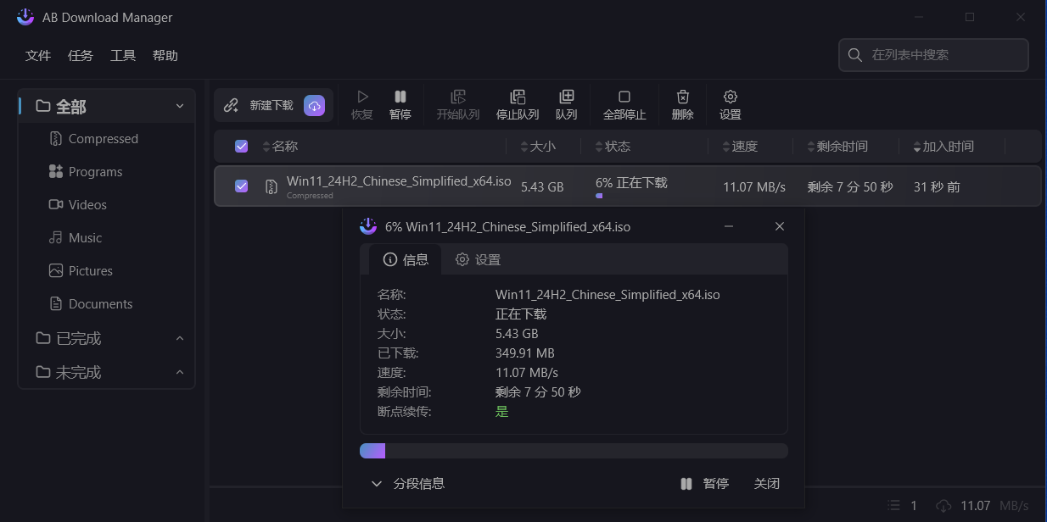Image resolution: width=1047 pixels, height=522 pixels.
Task: Click the Music note icon
Action: point(56,238)
